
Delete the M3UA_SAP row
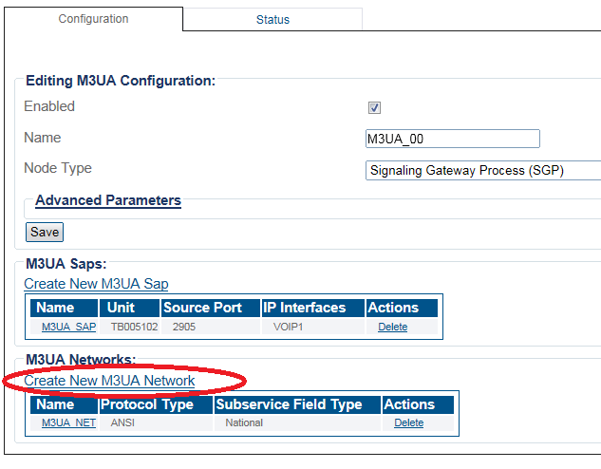tap(392, 327)
